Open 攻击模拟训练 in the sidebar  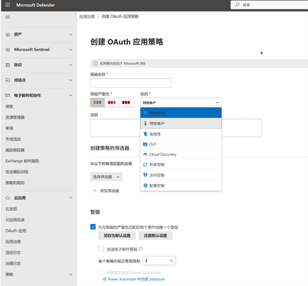tap(17, 172)
